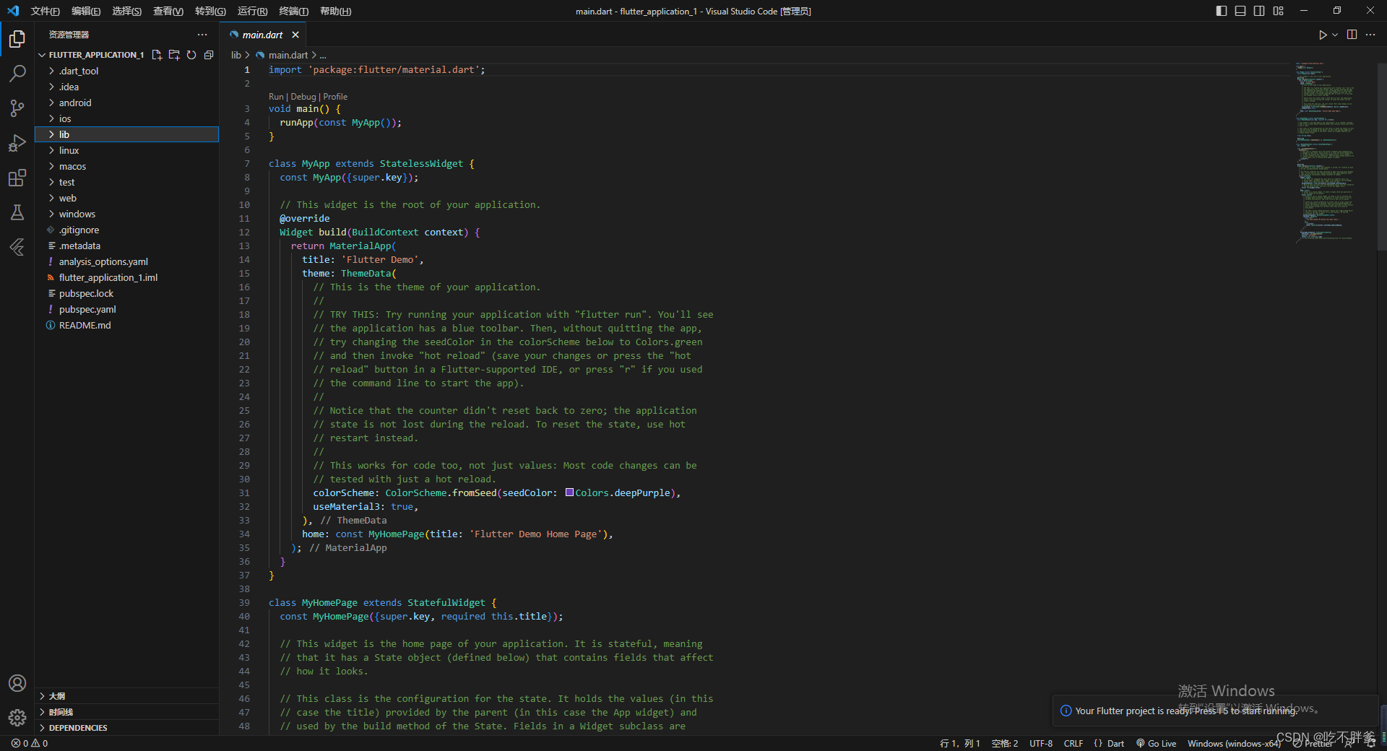
Task: Toggle the primary side bar visibility
Action: coord(1222,11)
